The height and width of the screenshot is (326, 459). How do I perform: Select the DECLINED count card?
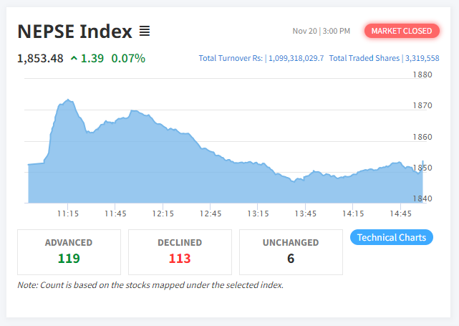coord(180,251)
